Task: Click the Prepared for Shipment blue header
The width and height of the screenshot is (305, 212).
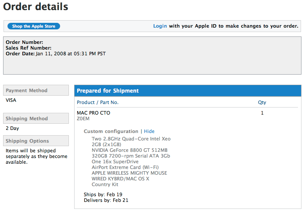Action: point(108,91)
